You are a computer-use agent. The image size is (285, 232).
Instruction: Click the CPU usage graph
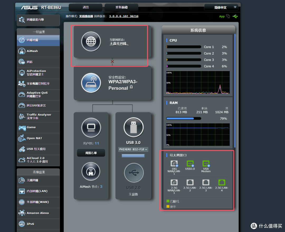pyautogui.click(x=198, y=82)
